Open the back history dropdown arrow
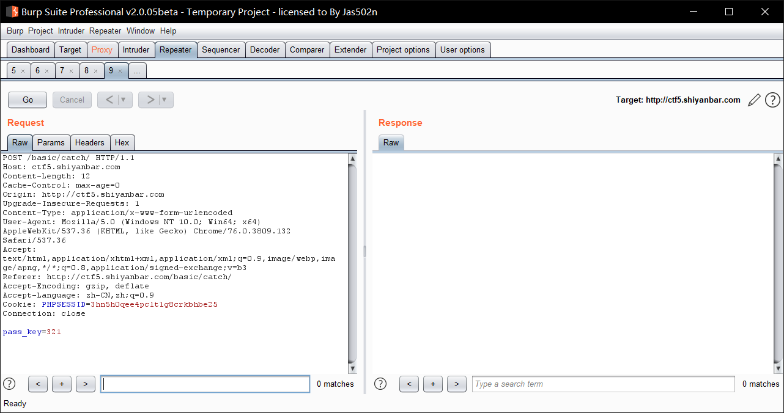 [125, 100]
